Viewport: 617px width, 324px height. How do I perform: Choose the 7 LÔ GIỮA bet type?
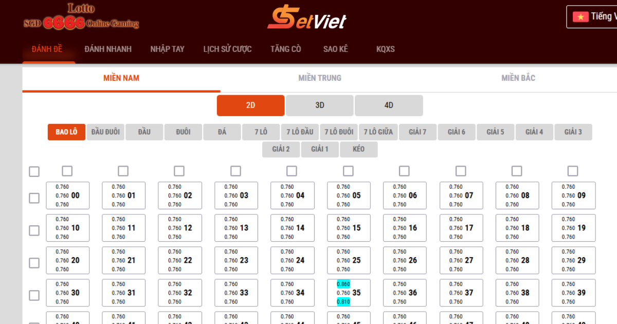(x=379, y=132)
